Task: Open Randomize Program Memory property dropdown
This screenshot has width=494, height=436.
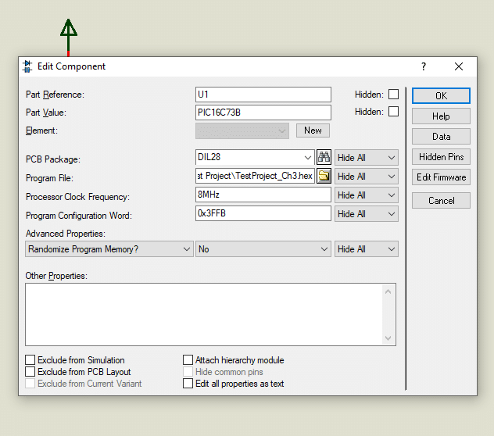Action: point(109,249)
